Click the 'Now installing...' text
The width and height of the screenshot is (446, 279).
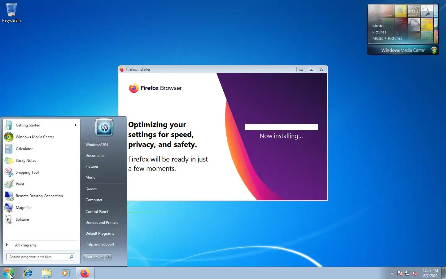281,136
